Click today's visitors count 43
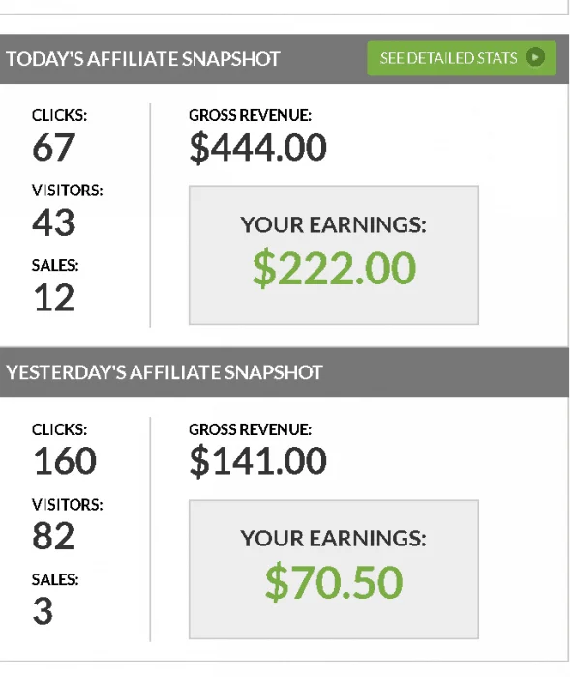This screenshot has width=570, height=677. click(x=53, y=222)
